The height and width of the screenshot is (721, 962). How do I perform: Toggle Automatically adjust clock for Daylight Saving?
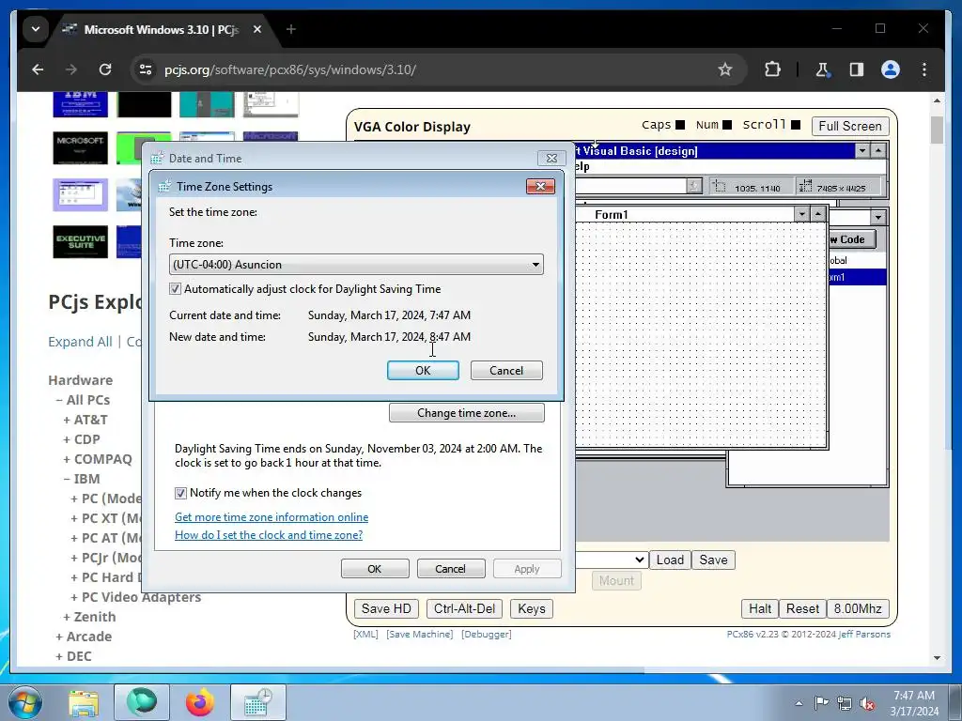[x=176, y=289]
